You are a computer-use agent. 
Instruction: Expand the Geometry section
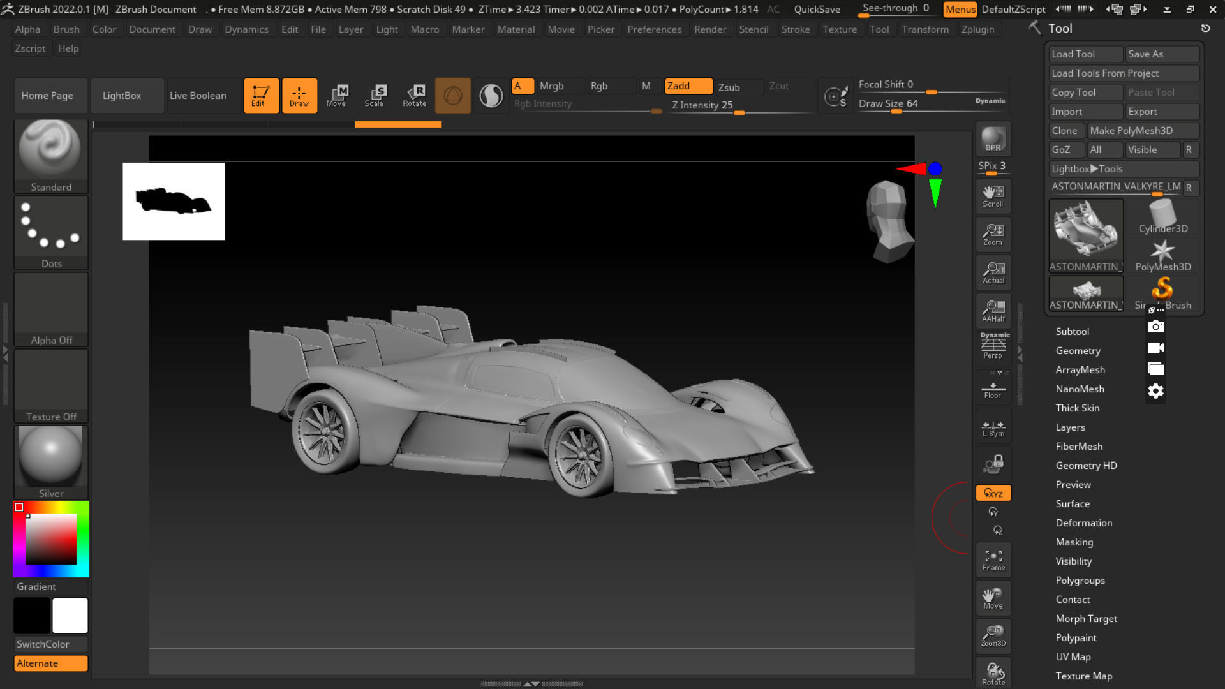coord(1078,351)
